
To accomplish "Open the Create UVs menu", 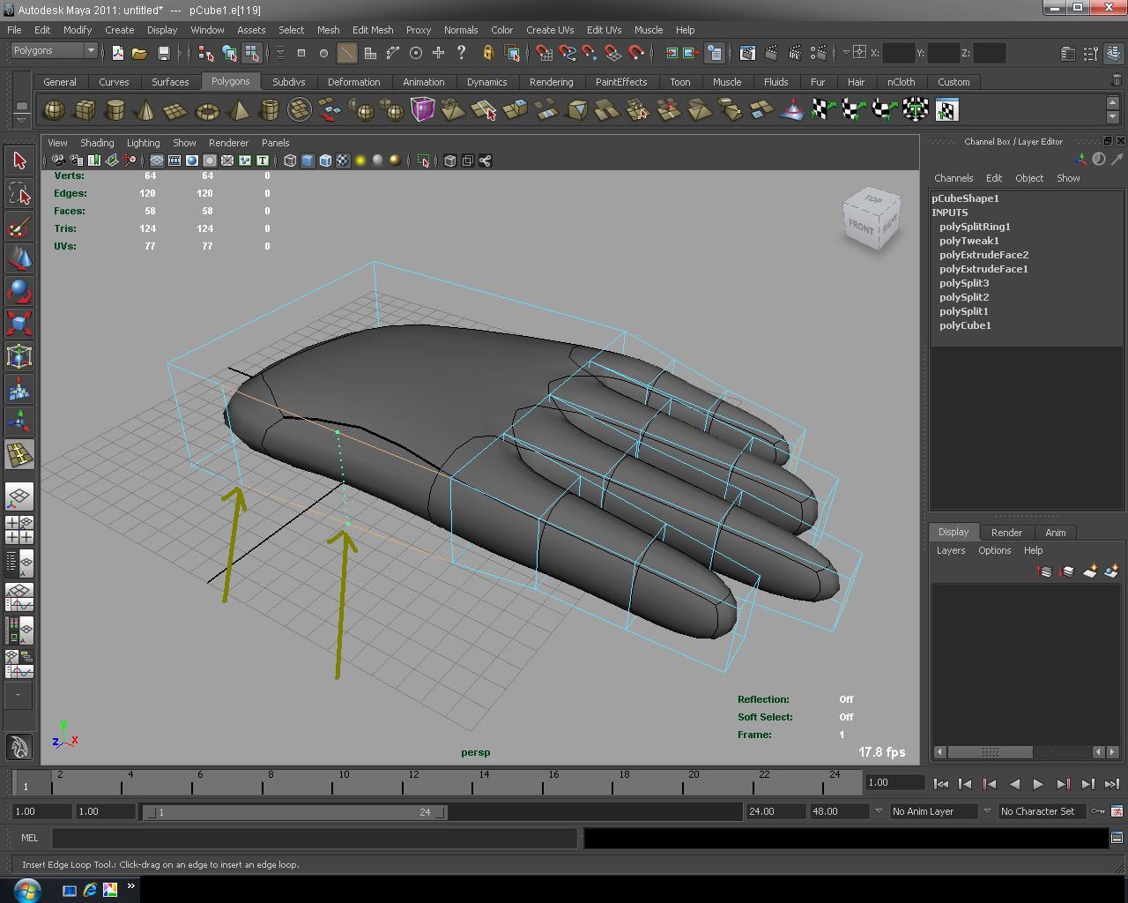I will click(x=550, y=30).
